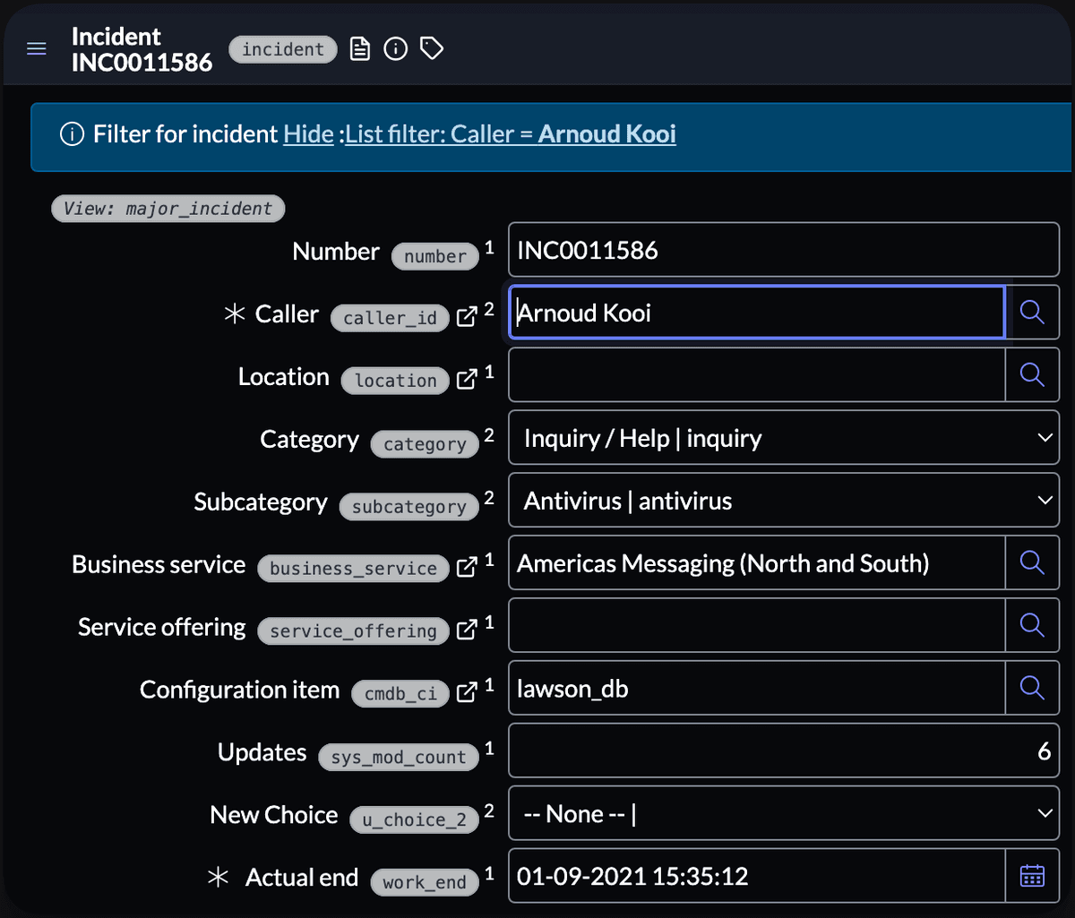
Task: Open Configuration item lookup search icon
Action: [x=1032, y=689]
